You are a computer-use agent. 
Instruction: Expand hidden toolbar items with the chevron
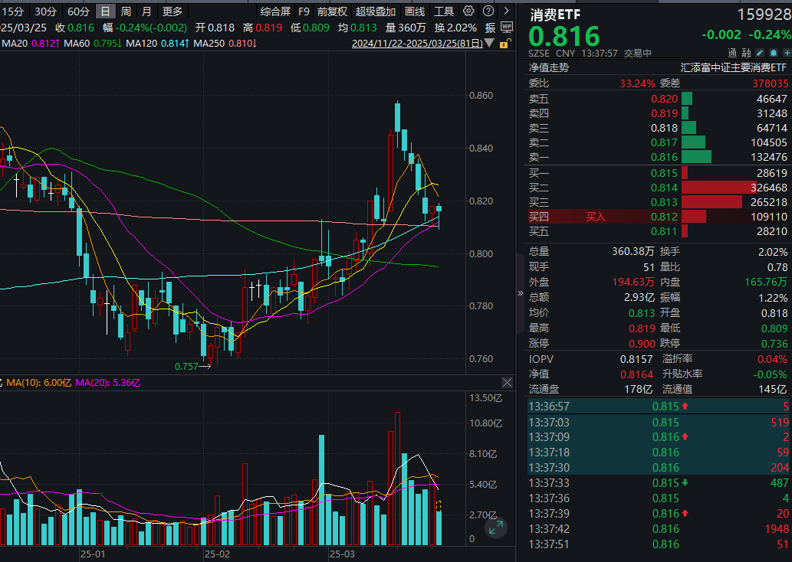(506, 11)
